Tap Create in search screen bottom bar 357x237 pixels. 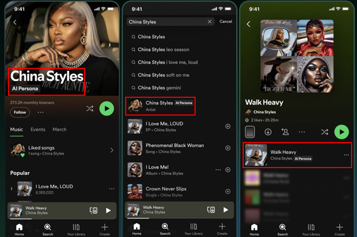pyautogui.click(x=222, y=229)
